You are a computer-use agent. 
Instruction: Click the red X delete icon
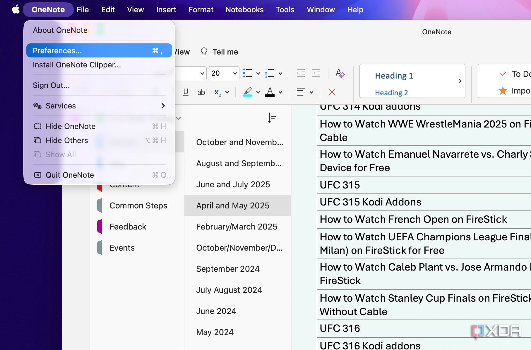pyautogui.click(x=332, y=92)
